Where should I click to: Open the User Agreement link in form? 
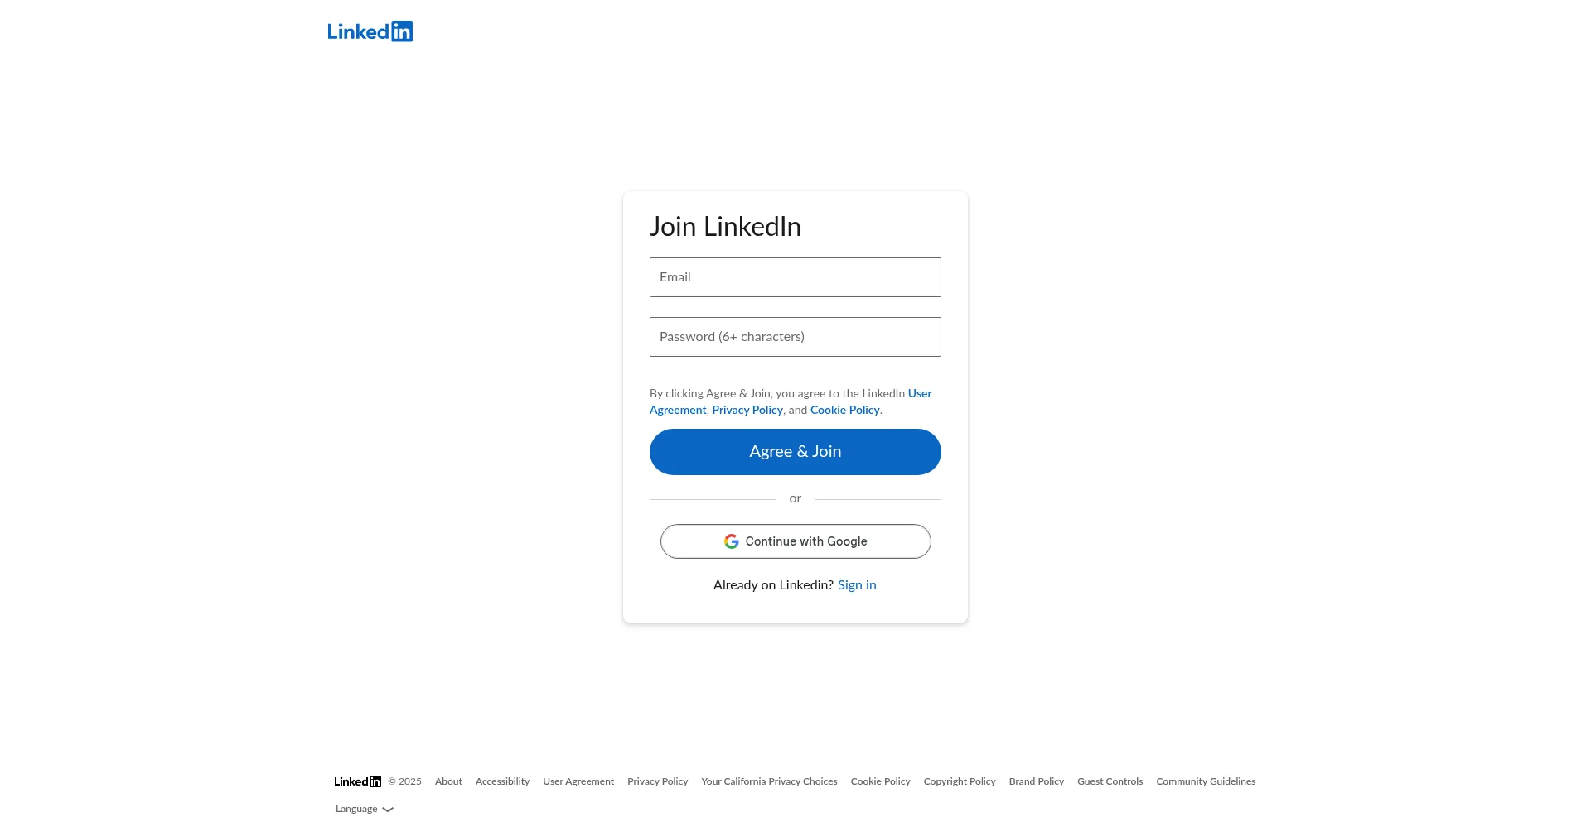[x=920, y=394]
